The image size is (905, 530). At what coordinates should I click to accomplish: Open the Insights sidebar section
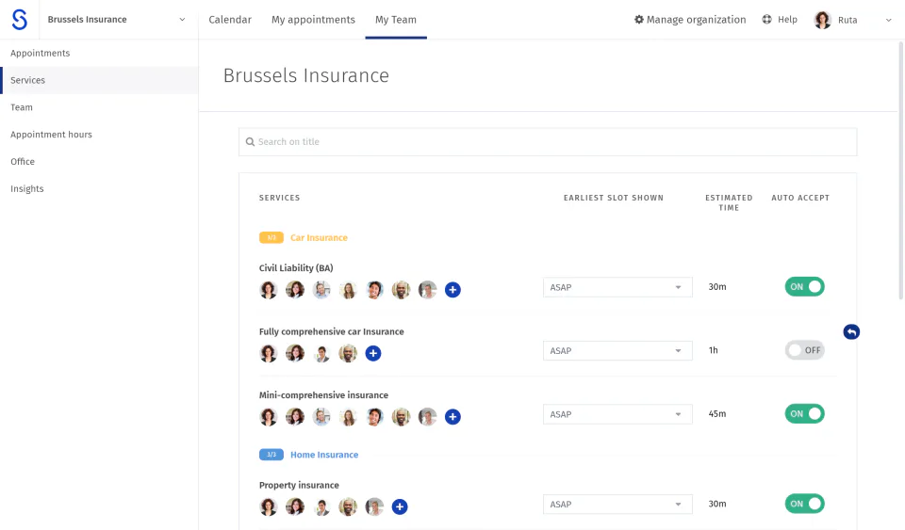click(27, 189)
